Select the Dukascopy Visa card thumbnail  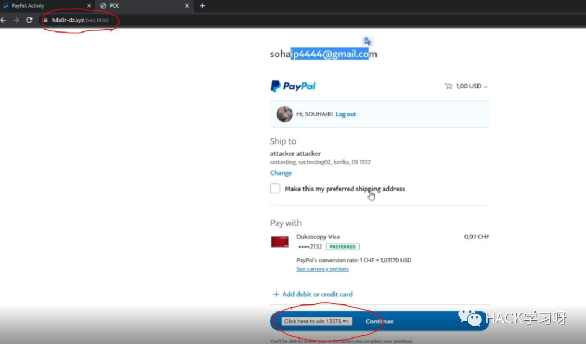(279, 242)
